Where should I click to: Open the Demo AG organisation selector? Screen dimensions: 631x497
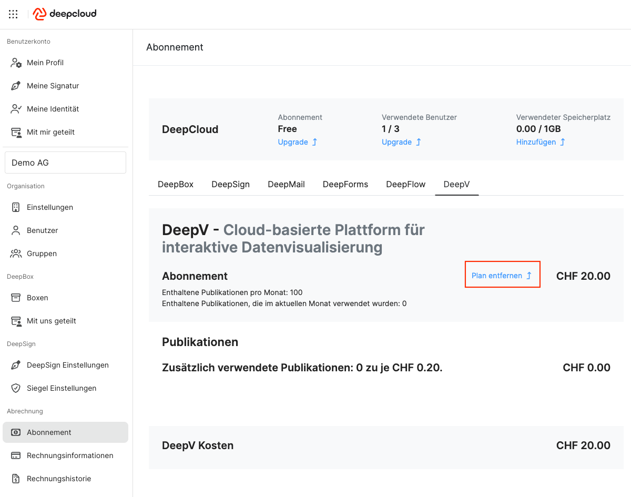click(x=65, y=163)
